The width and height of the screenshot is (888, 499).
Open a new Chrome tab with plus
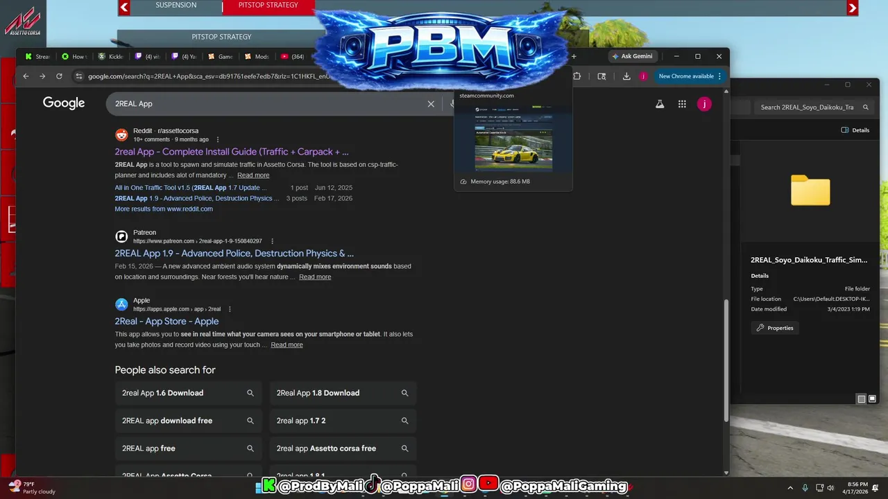coord(574,56)
